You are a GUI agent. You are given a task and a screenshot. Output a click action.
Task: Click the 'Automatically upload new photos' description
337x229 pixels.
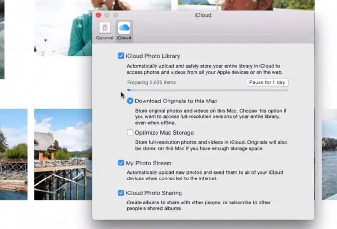tap(205, 175)
